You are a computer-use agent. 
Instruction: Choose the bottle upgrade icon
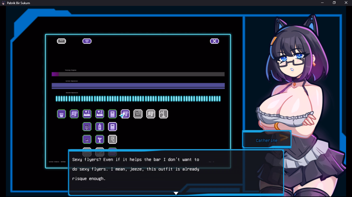click(x=100, y=127)
